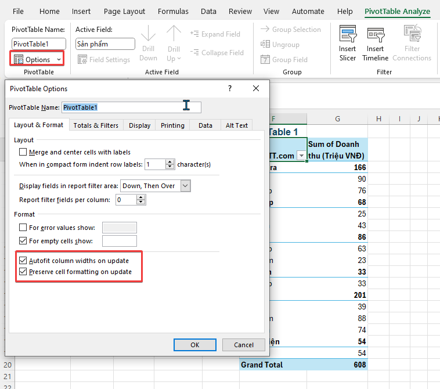
Task: Open the Insert Slicer tool
Action: (x=348, y=43)
